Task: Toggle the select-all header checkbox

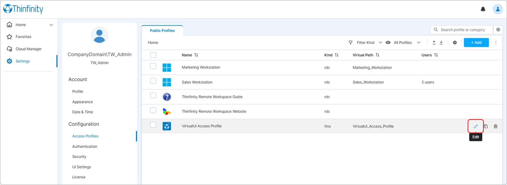Action: [153, 55]
